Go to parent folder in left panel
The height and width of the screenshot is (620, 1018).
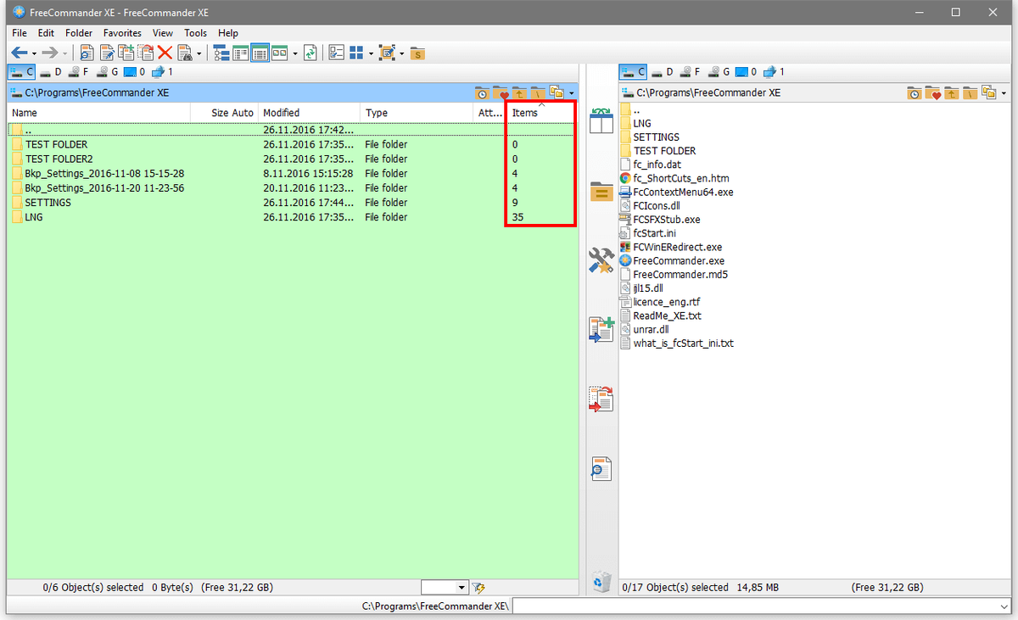pos(519,92)
